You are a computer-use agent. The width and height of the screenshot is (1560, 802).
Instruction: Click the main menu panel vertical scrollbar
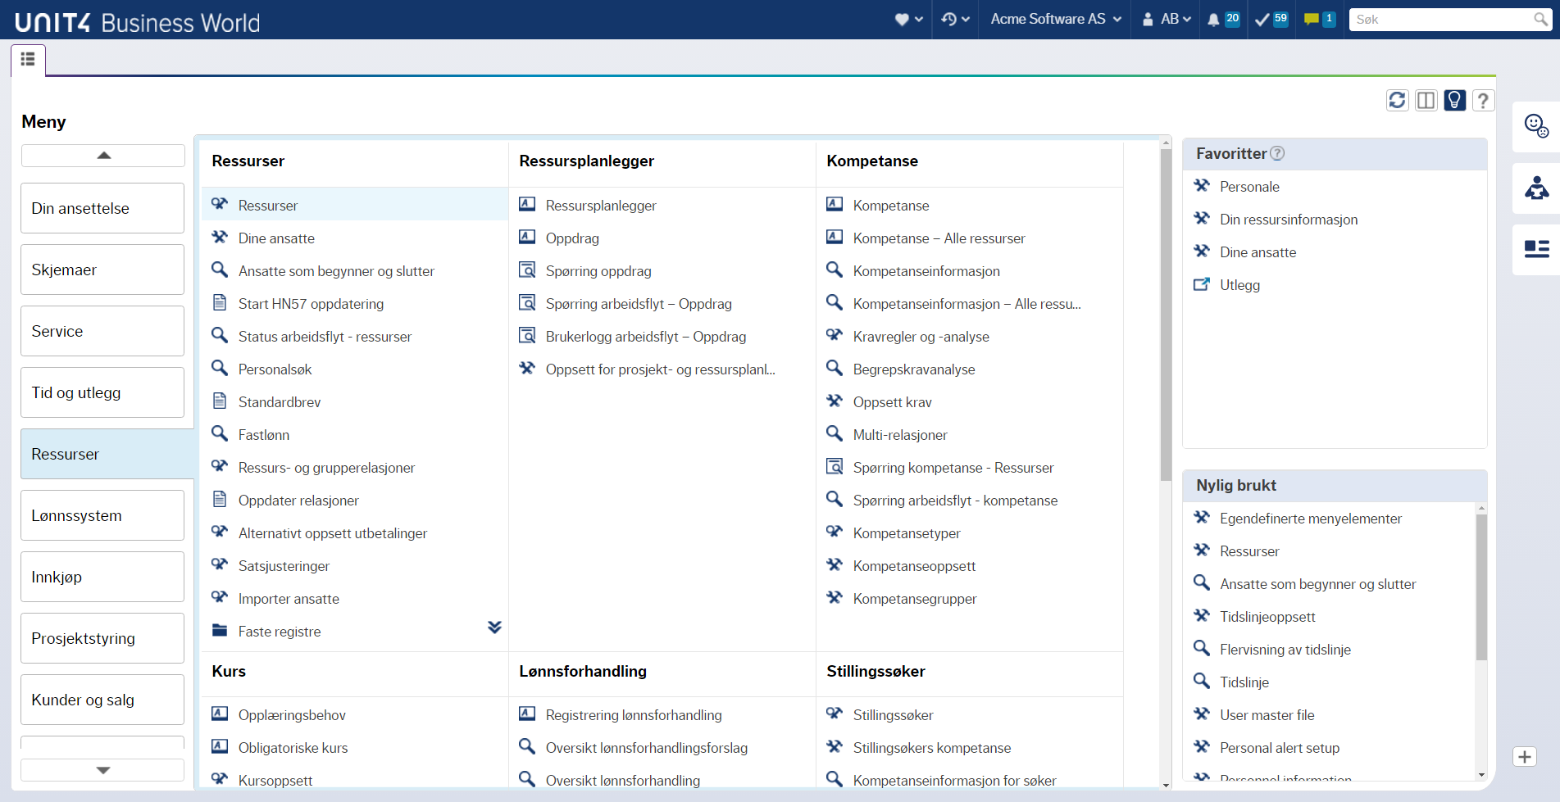1166,315
